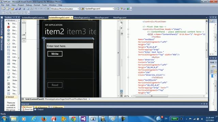Close the IsolatedStorageEx1.xaml tab
The image size is (218, 122).
[x=72, y=18]
